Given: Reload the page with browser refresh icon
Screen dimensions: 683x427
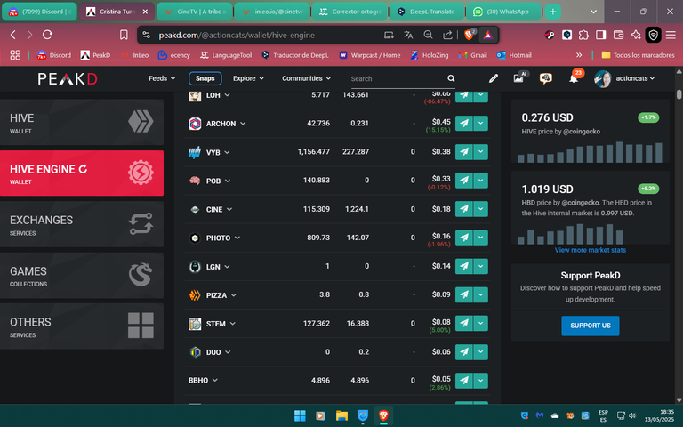Looking at the screenshot, I should [47, 35].
